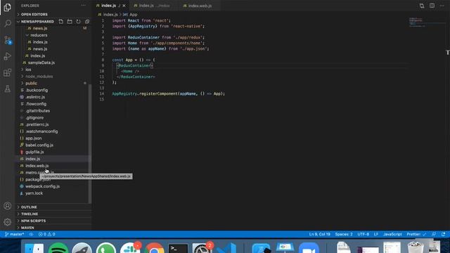Click the errors and warnings count
The height and width of the screenshot is (253, 450).
coord(47,234)
